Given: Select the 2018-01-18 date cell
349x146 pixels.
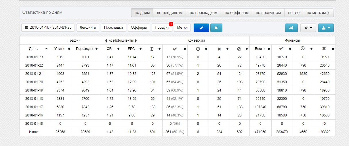Looking at the screenshot, I should coord(34,99).
